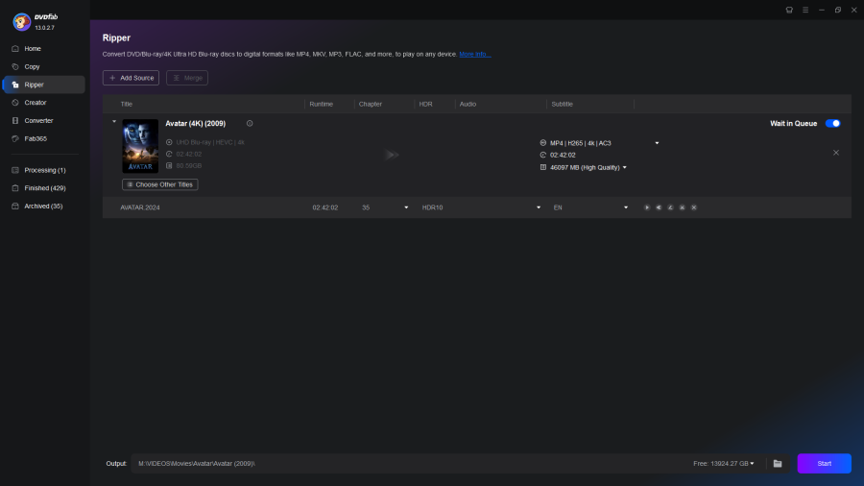Select the AVATAR.2024 title text
The image size is (864, 486).
[x=140, y=207]
